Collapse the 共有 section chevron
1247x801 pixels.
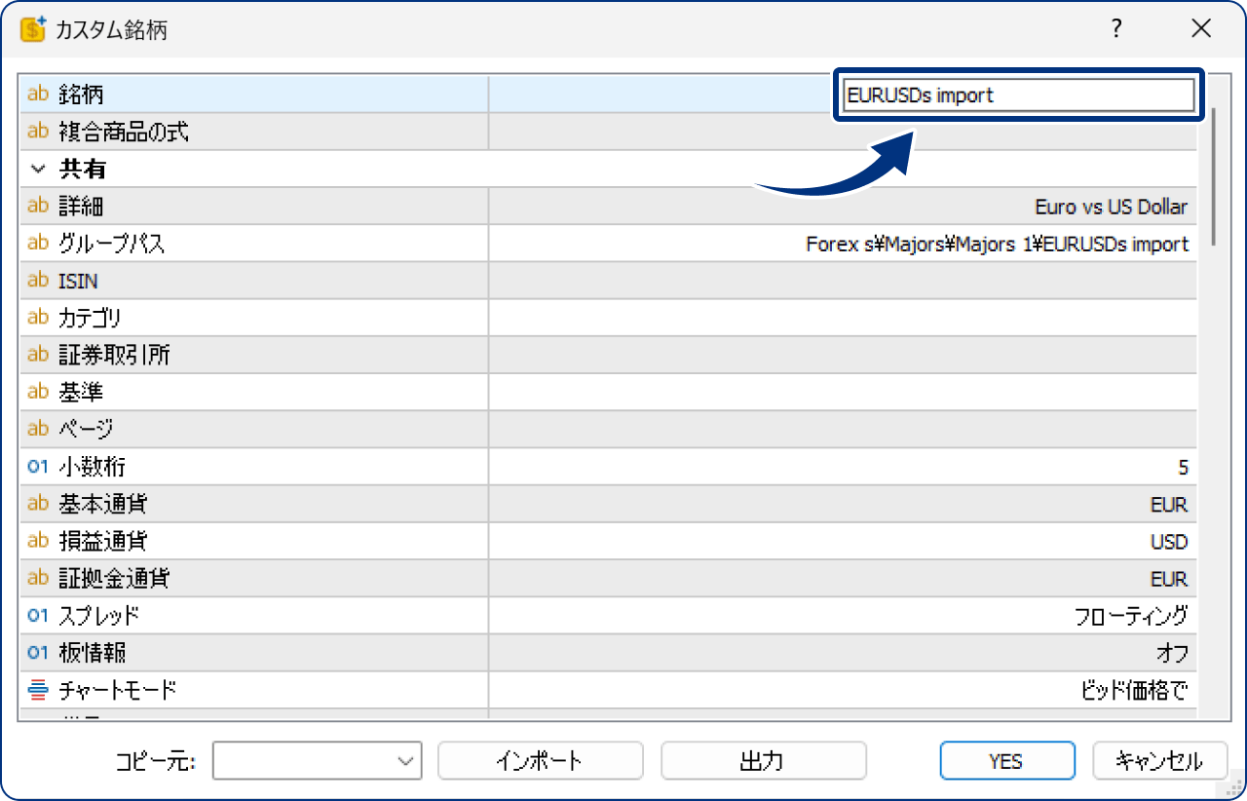[x=38, y=170]
